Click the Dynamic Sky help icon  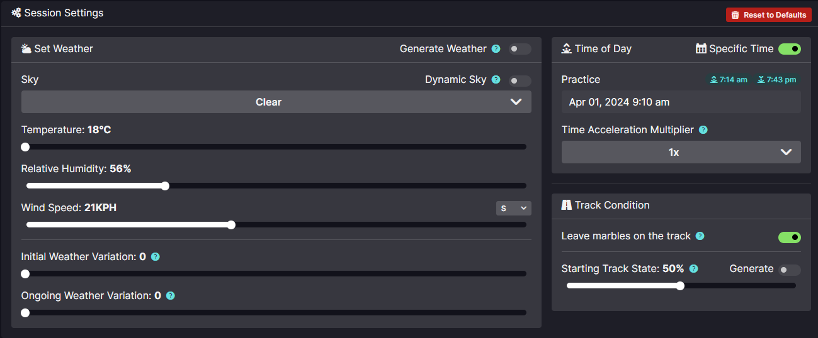pos(496,80)
